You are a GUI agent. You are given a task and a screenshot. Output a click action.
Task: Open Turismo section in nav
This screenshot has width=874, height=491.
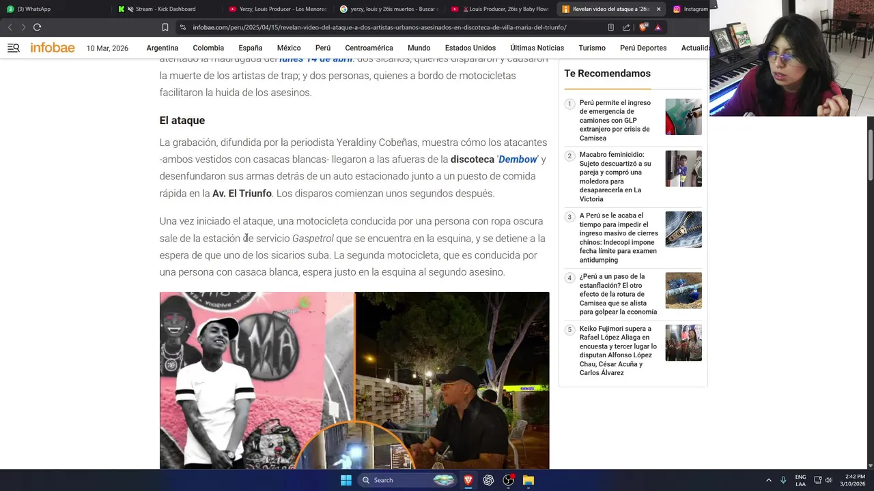[x=592, y=48]
